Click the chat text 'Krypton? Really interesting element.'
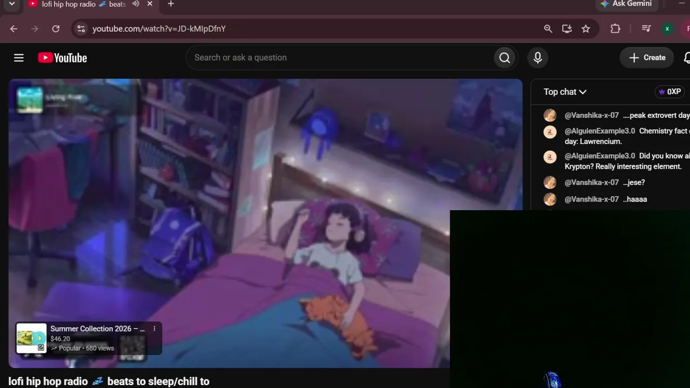 pyautogui.click(x=623, y=167)
